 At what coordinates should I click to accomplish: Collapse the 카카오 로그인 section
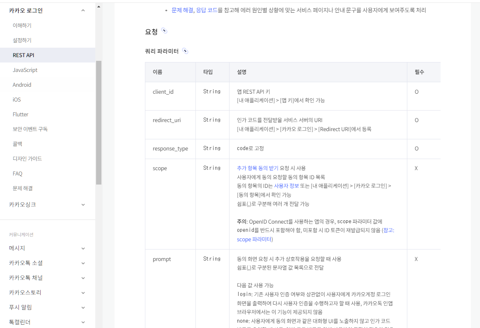(83, 10)
